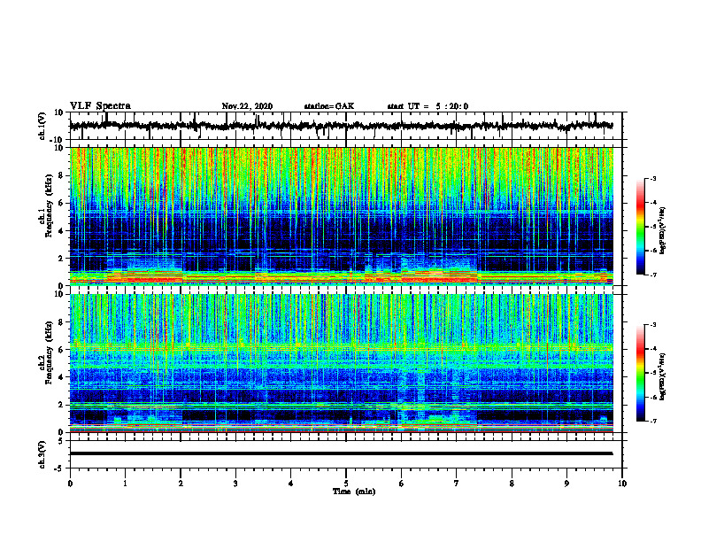Click the time axis tick label "2"
This screenshot has height=542, width=701.
[181, 484]
